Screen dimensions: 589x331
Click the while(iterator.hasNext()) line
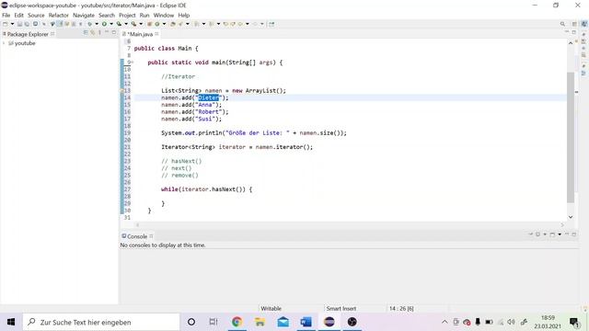206,189
